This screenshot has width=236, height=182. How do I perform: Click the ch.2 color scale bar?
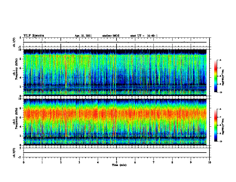coord(216,125)
